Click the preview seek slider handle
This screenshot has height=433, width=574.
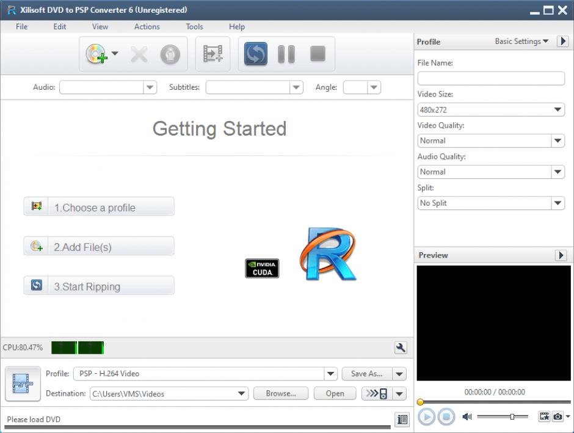420,402
